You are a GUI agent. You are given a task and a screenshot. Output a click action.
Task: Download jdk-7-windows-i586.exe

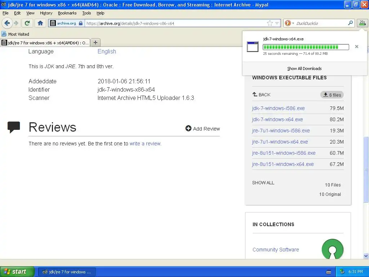point(278,108)
